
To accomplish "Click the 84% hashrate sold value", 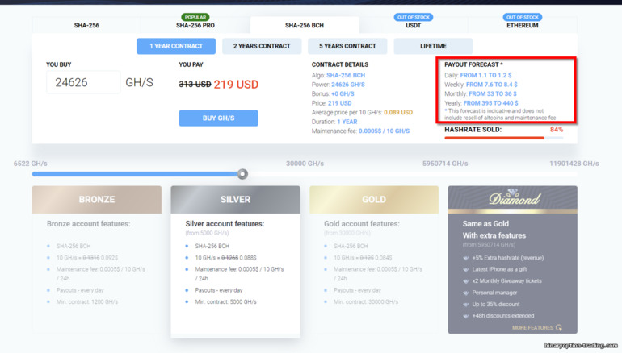I will (x=557, y=130).
